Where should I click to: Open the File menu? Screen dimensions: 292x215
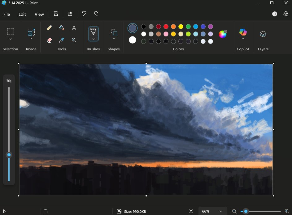(7, 14)
